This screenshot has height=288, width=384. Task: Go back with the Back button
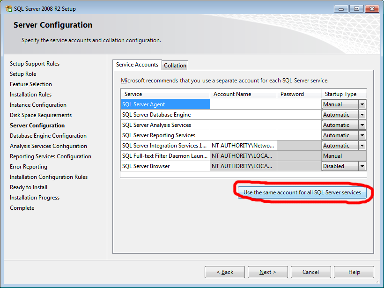(x=224, y=272)
